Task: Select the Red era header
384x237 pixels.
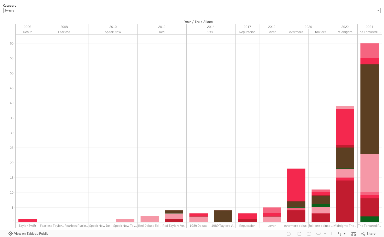Action: tap(162, 32)
